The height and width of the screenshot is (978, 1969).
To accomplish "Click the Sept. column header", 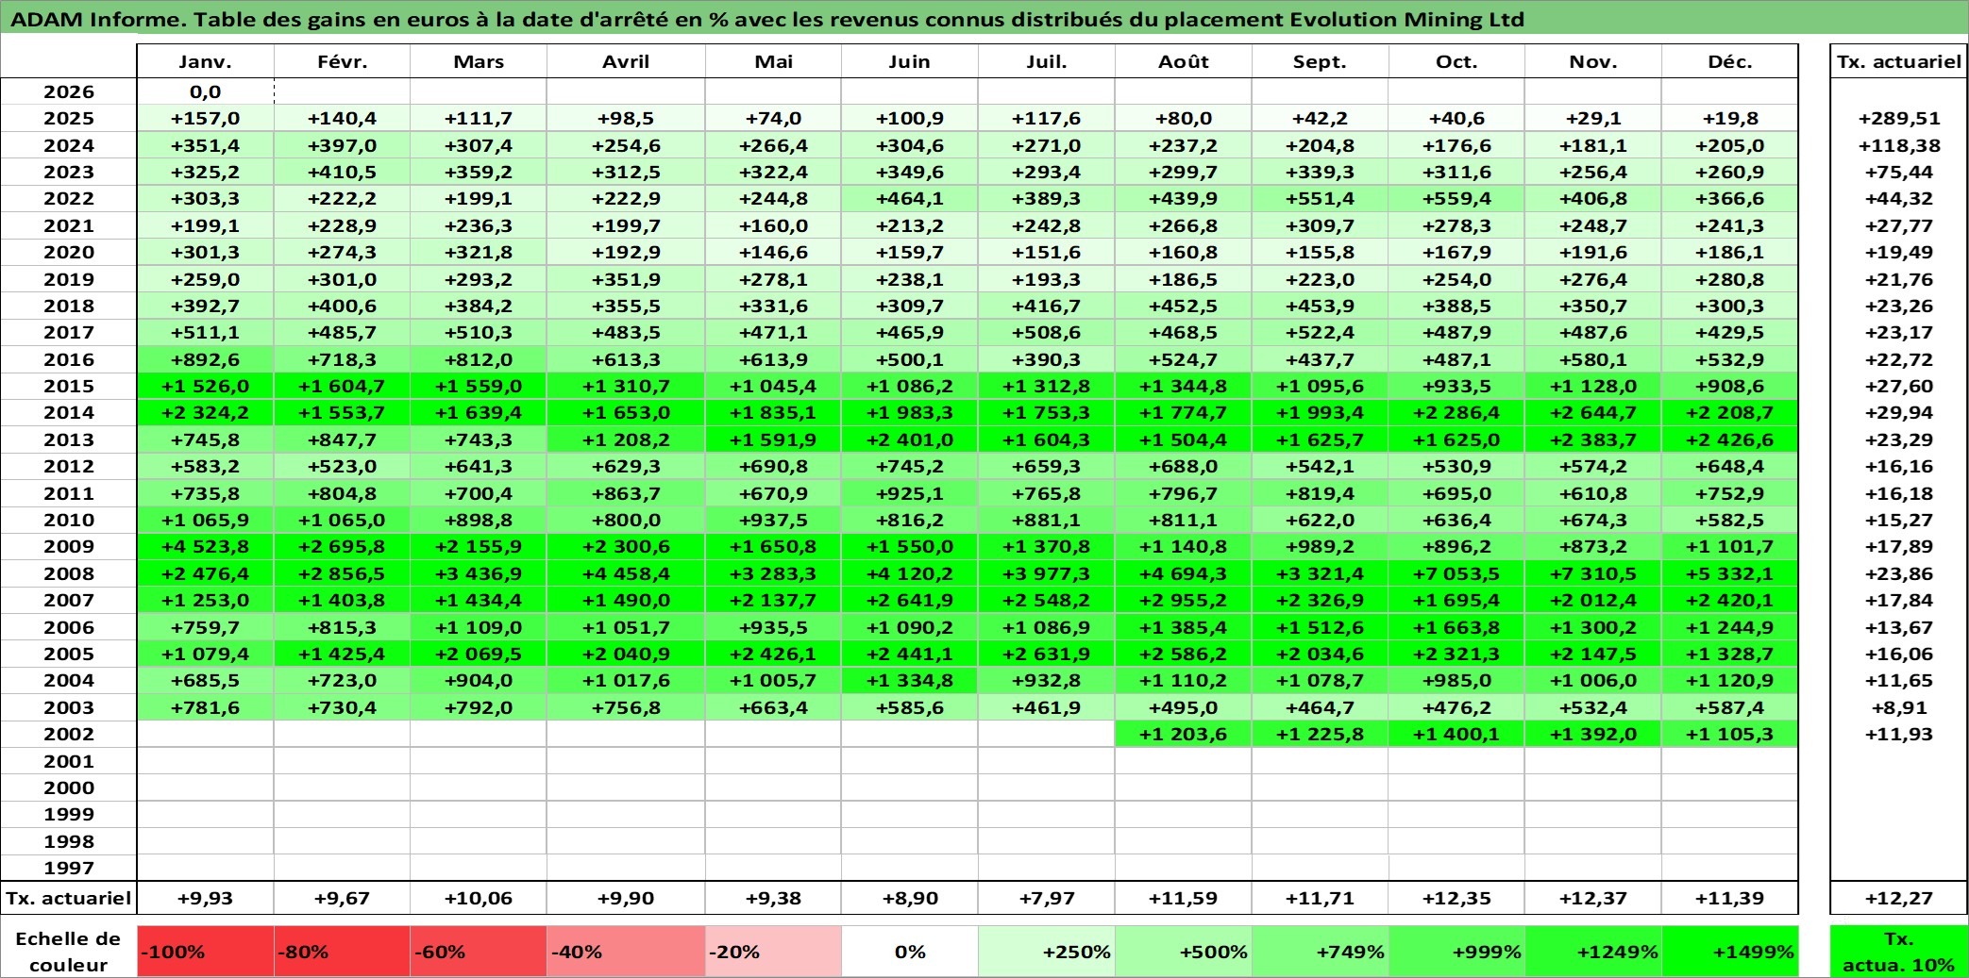I will pyautogui.click(x=1320, y=61).
